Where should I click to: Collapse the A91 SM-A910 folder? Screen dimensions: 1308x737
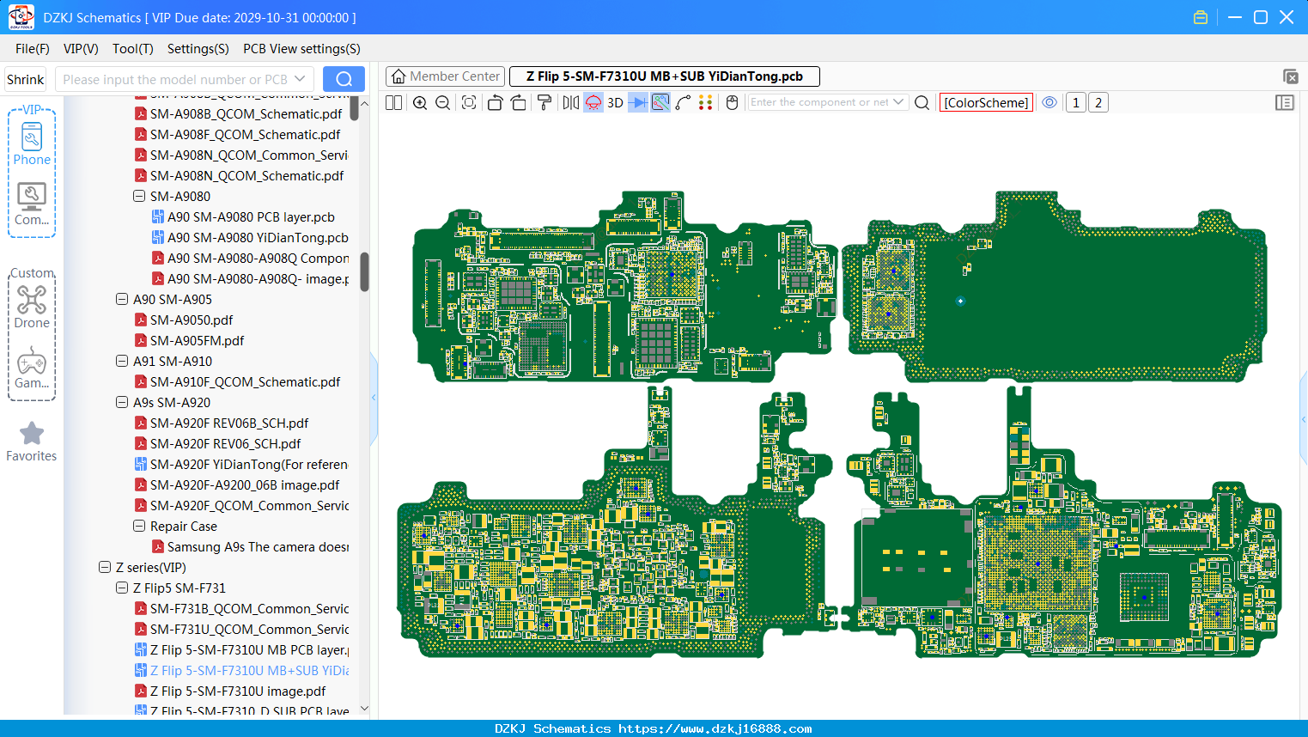[122, 361]
